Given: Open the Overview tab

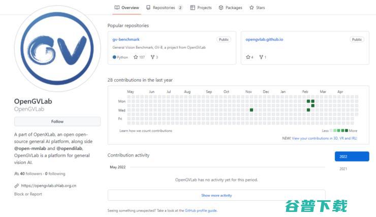Looking at the screenshot, I should click(x=127, y=8).
